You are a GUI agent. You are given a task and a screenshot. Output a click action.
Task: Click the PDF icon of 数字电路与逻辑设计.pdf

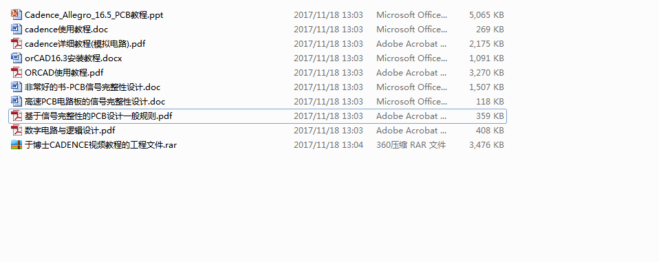pos(16,130)
